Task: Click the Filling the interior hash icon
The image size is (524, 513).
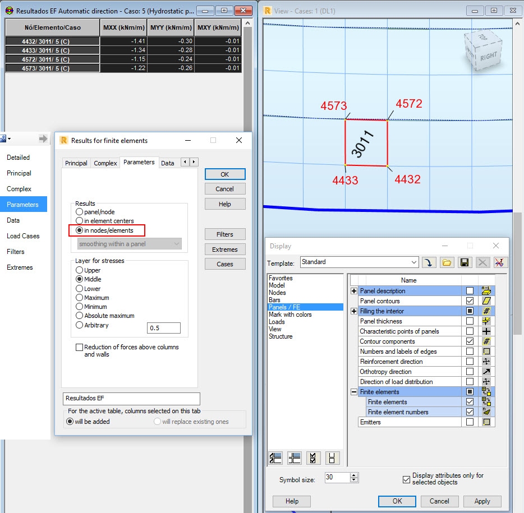Action: pyautogui.click(x=486, y=311)
